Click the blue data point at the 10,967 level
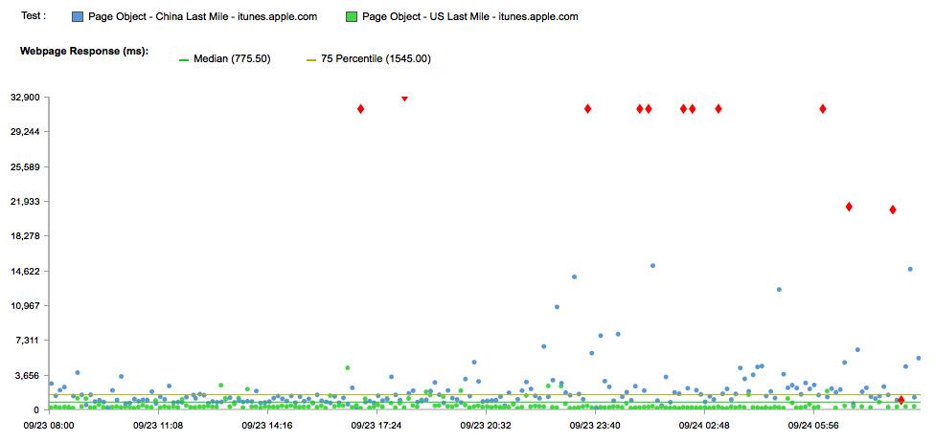The width and height of the screenshot is (935, 441). click(557, 307)
